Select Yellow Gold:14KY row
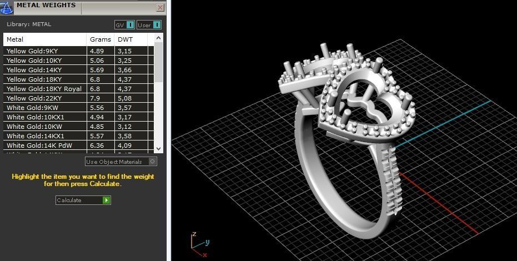This screenshot has width=517, height=261. tap(78, 70)
